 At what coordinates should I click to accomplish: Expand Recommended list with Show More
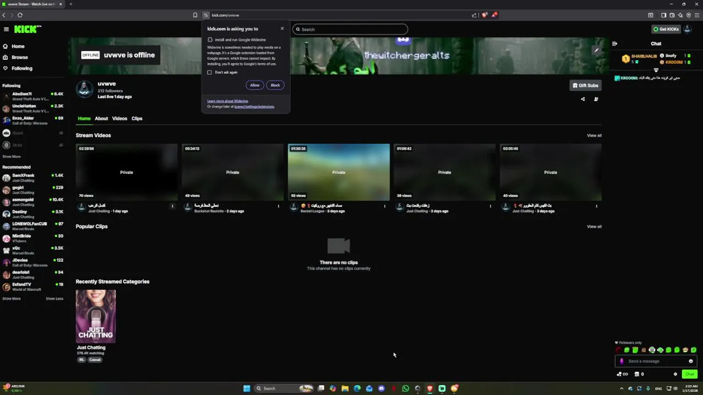(x=12, y=298)
